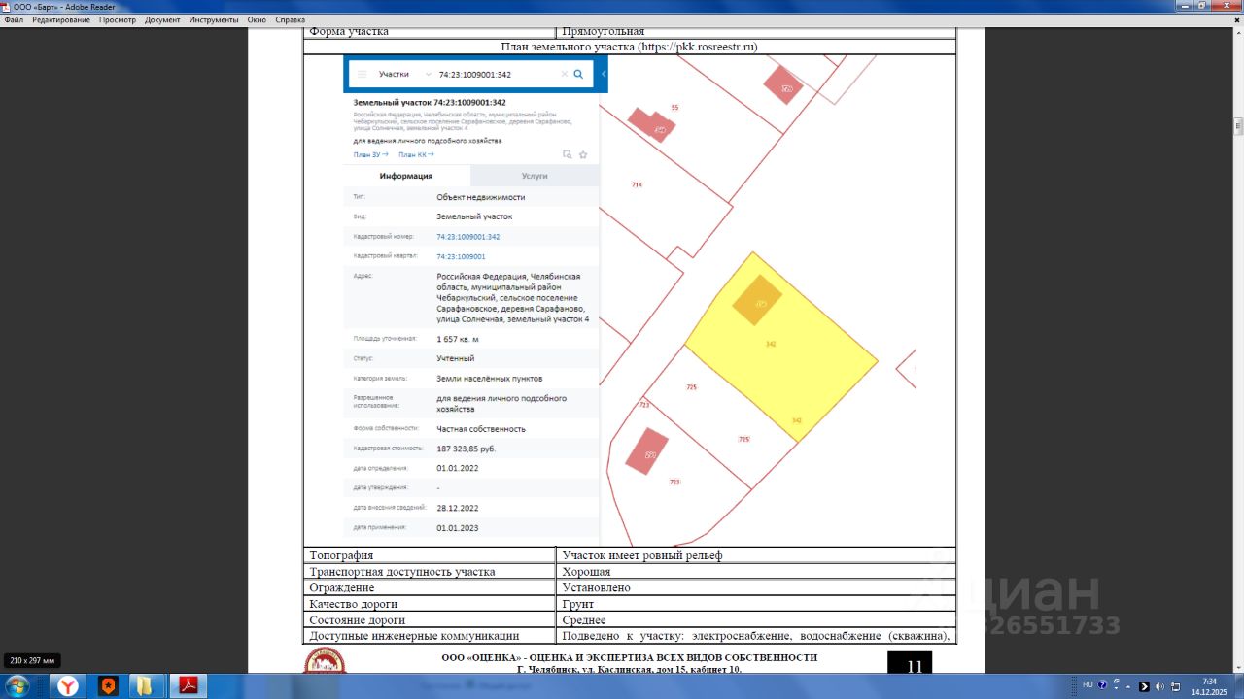Open Yandex Browser from the taskbar
The image size is (1244, 699).
tap(68, 686)
